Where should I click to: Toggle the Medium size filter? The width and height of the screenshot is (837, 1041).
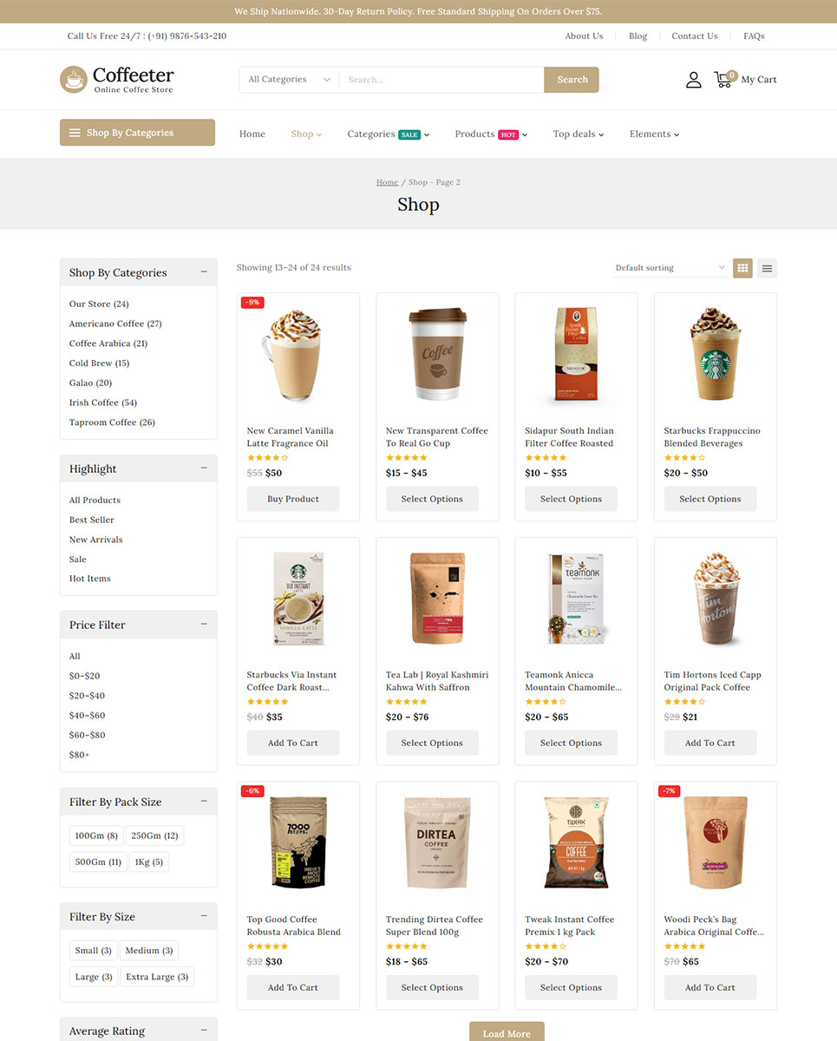pyautogui.click(x=148, y=951)
